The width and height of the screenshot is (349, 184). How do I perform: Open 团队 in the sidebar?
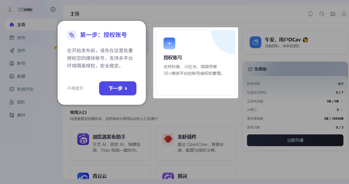31,102
